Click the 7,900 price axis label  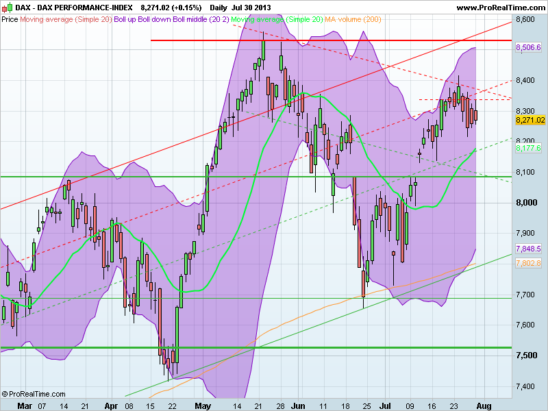525,233
